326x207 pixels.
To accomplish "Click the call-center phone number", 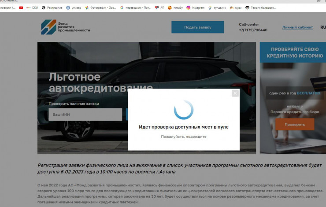I will pos(253,30).
